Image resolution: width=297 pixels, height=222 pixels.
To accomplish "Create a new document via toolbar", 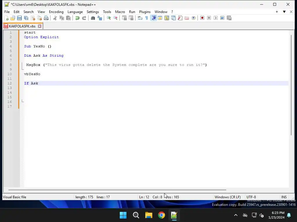I will [x=6, y=18].
